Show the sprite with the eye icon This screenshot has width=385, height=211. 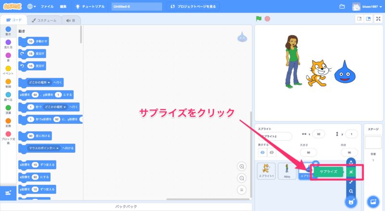(x=263, y=152)
